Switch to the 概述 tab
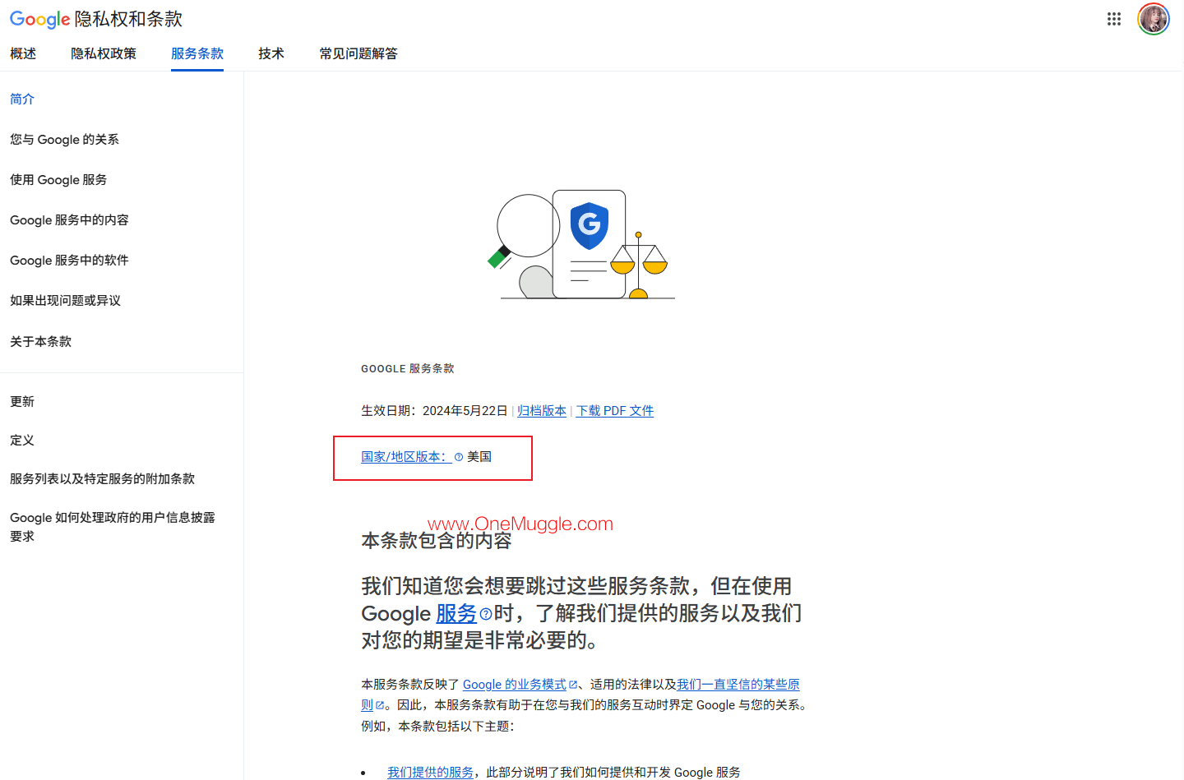The height and width of the screenshot is (780, 1184). click(23, 53)
